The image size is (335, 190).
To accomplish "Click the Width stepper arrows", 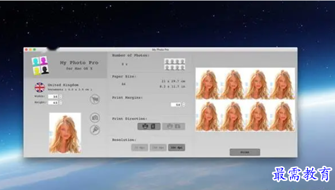I will tap(61, 97).
